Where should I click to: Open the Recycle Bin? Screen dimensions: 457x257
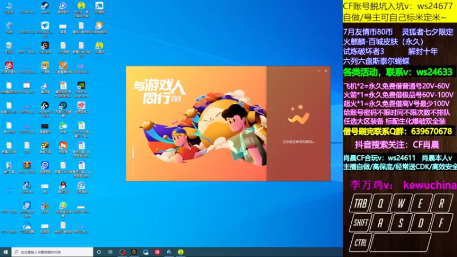tap(9, 47)
